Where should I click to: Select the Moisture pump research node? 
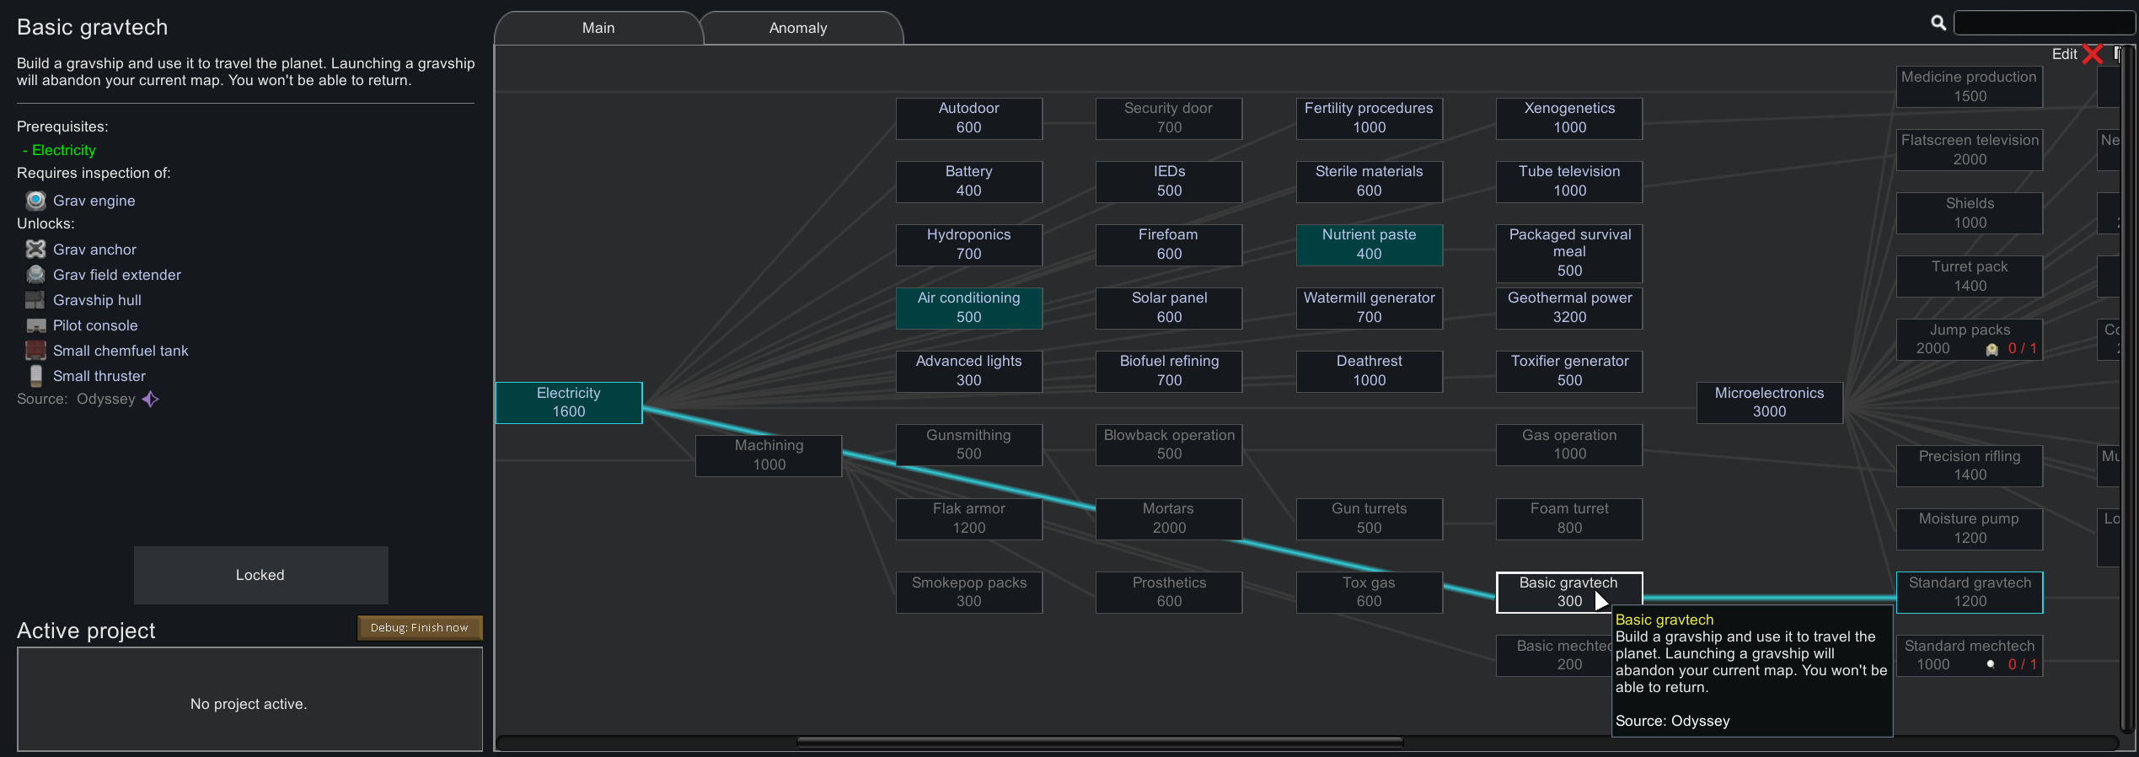[1970, 529]
